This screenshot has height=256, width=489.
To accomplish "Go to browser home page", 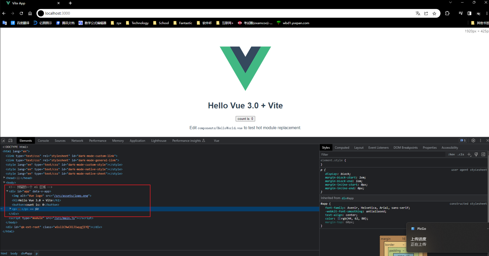I will pyautogui.click(x=30, y=13).
